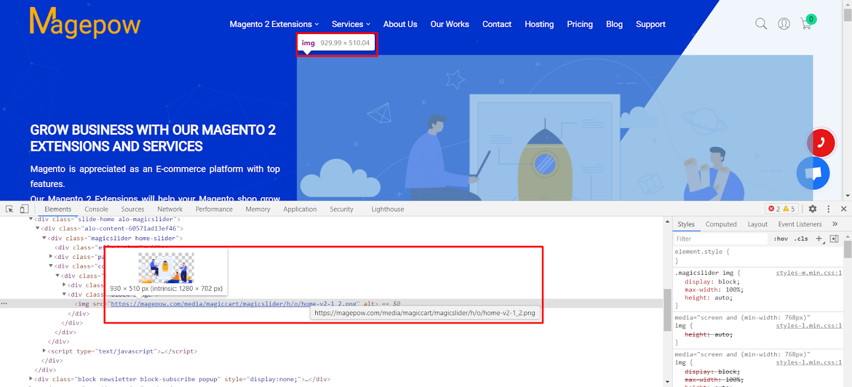Switch to the Computed sidebar tab

[721, 224]
